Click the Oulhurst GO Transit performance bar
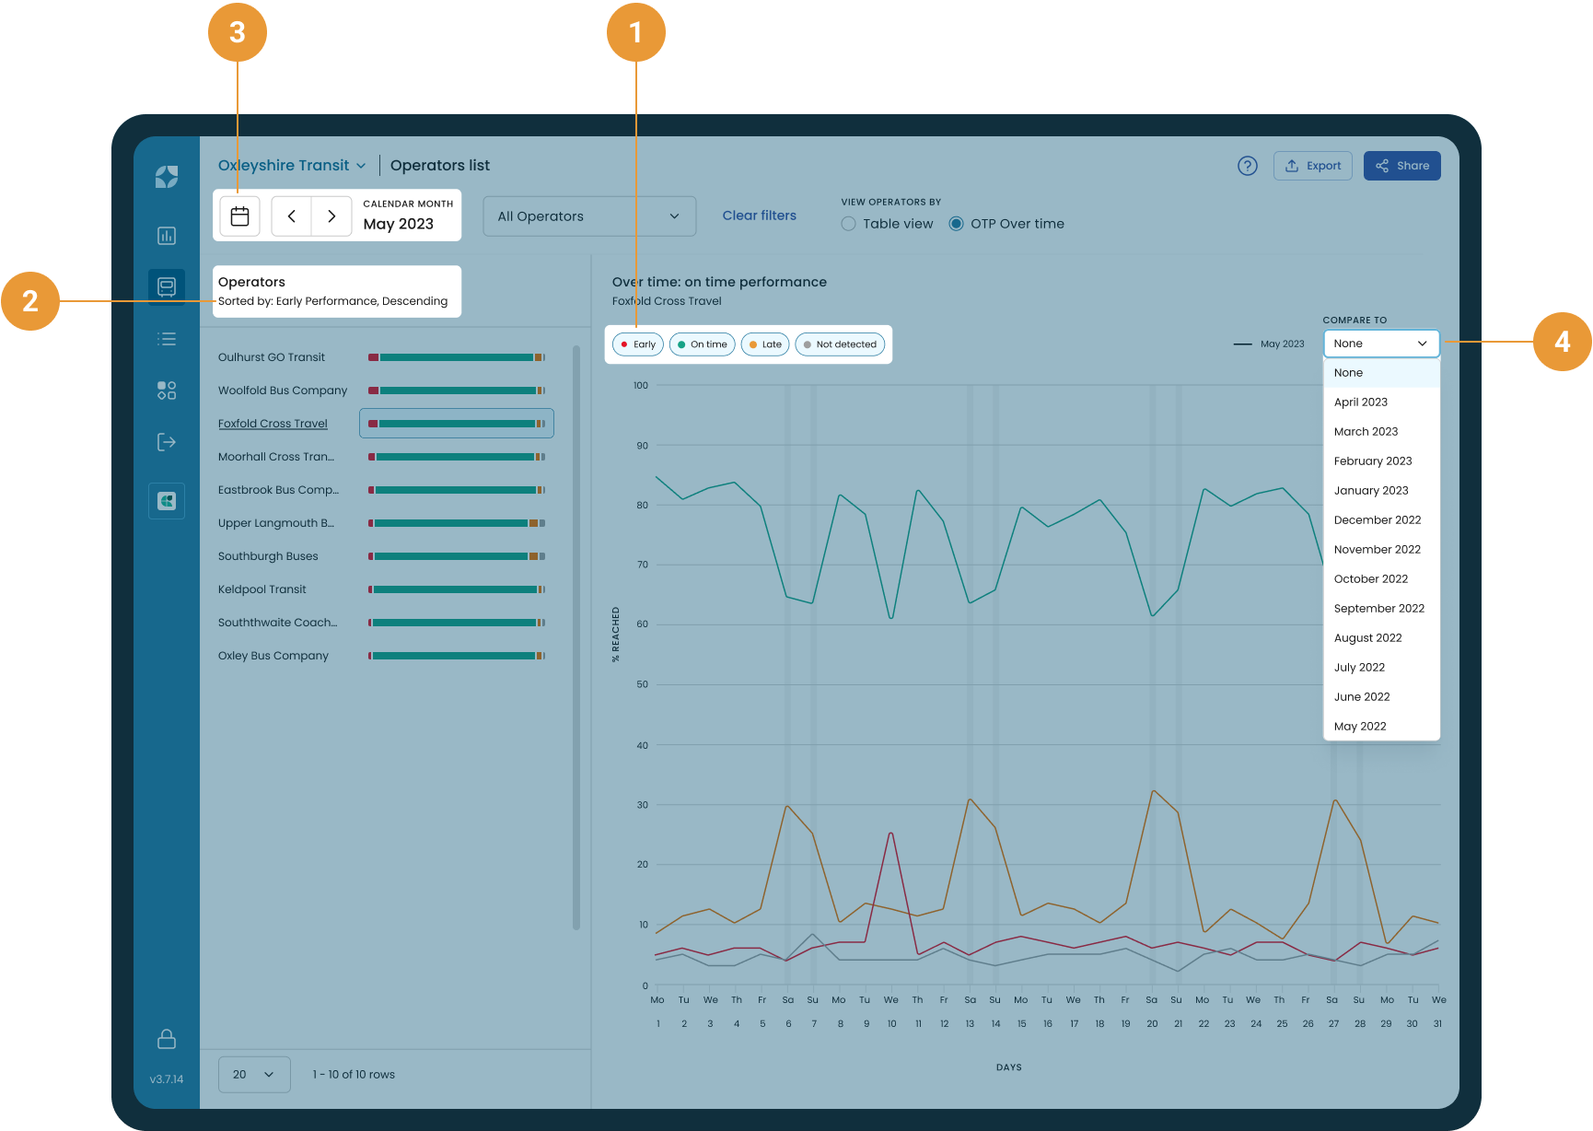The image size is (1593, 1131). (457, 357)
